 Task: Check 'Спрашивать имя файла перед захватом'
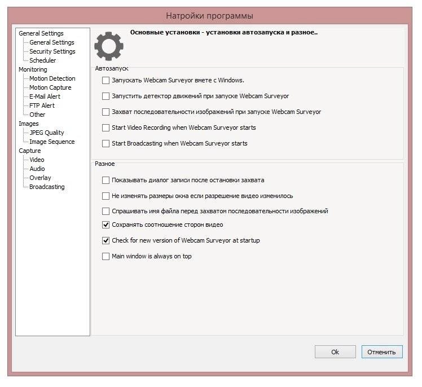(105, 211)
